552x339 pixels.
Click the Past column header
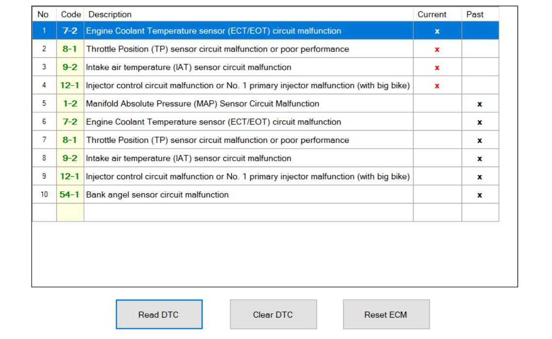point(475,15)
